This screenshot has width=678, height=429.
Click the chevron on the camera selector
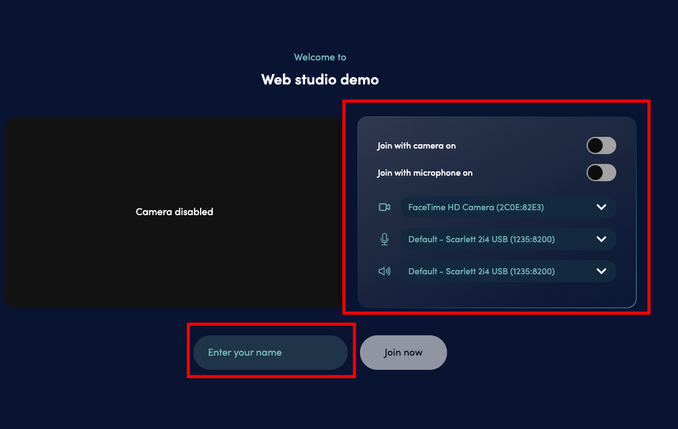coord(601,207)
